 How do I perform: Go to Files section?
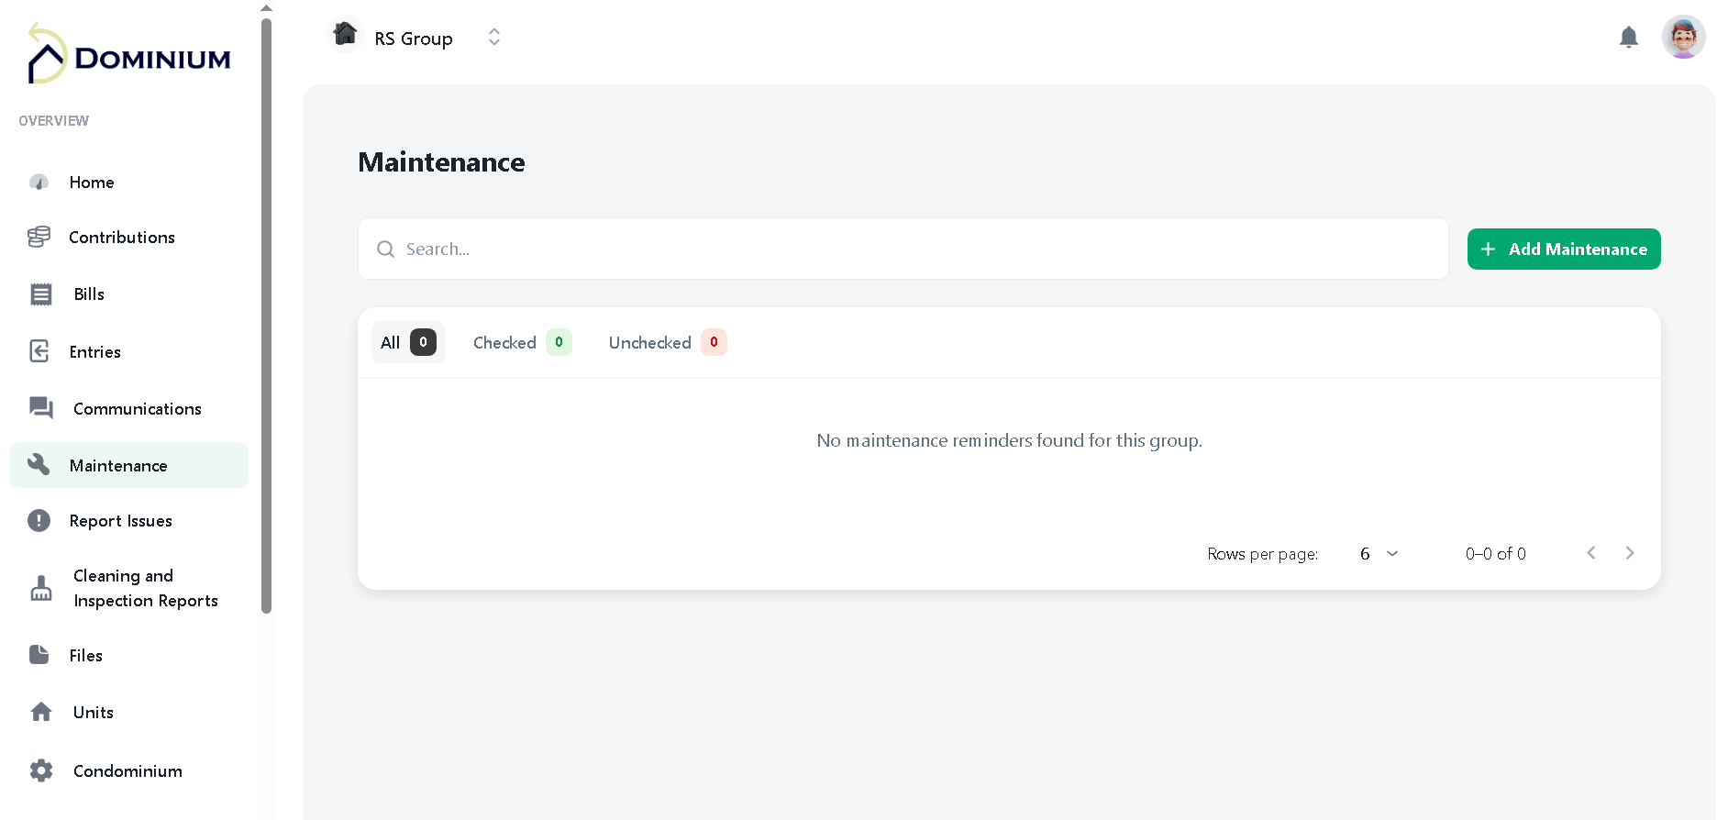click(128, 655)
